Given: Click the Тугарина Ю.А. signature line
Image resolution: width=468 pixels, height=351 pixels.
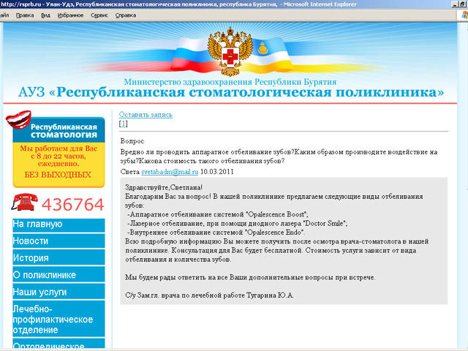Looking at the screenshot, I should pyautogui.click(x=210, y=295).
